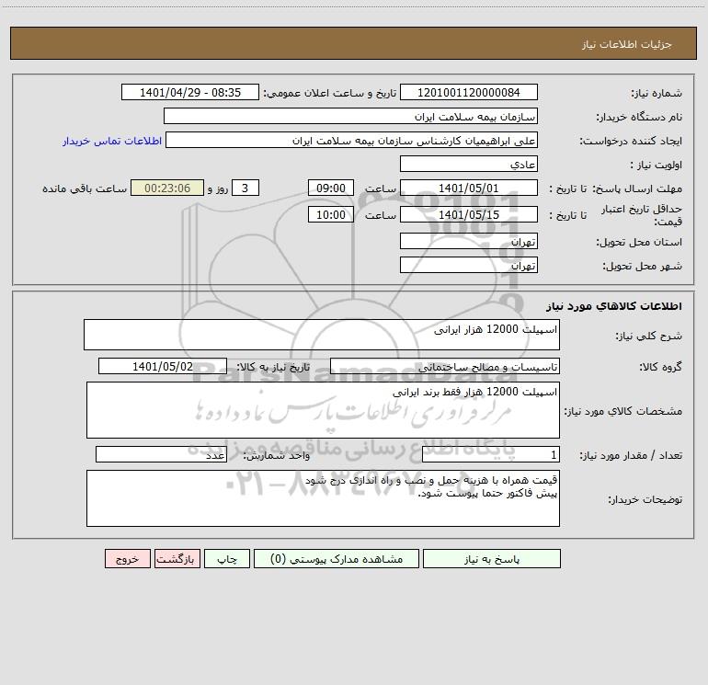Click the شماره نیاز label
708x685 pixels.
(x=657, y=94)
